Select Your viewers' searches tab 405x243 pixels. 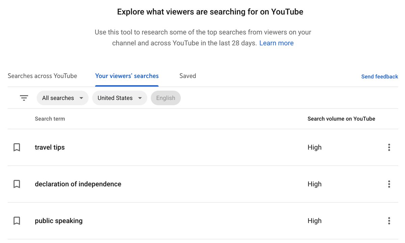pos(127,76)
